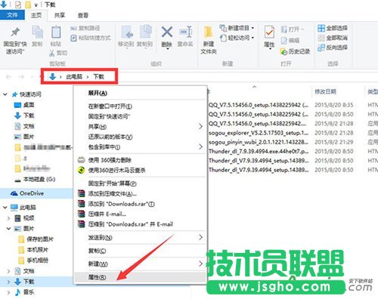Open the ribbon Open (打开) dropdown

293,29
